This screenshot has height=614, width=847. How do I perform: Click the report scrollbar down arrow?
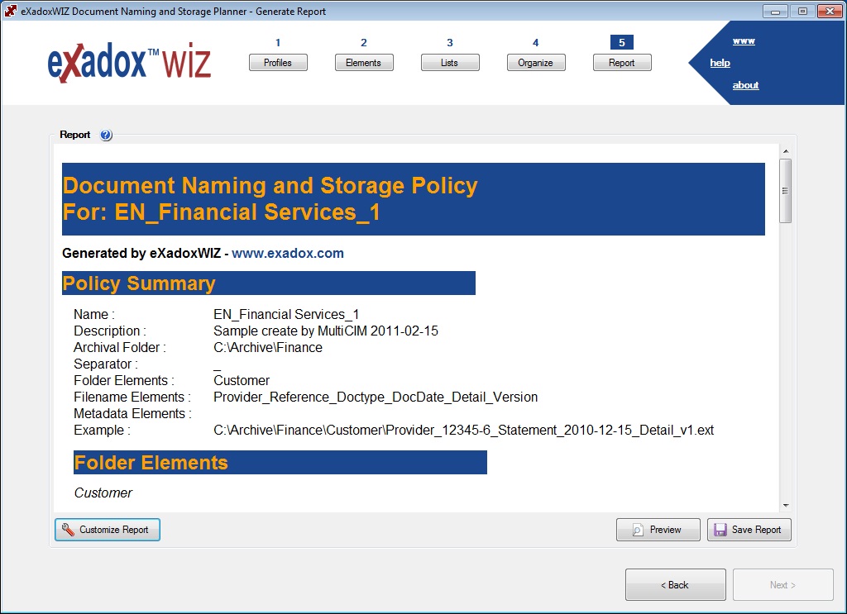[785, 505]
